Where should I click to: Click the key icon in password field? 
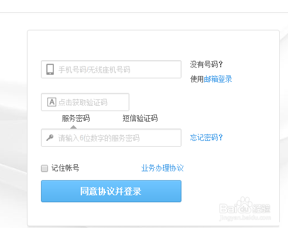coord(50,137)
